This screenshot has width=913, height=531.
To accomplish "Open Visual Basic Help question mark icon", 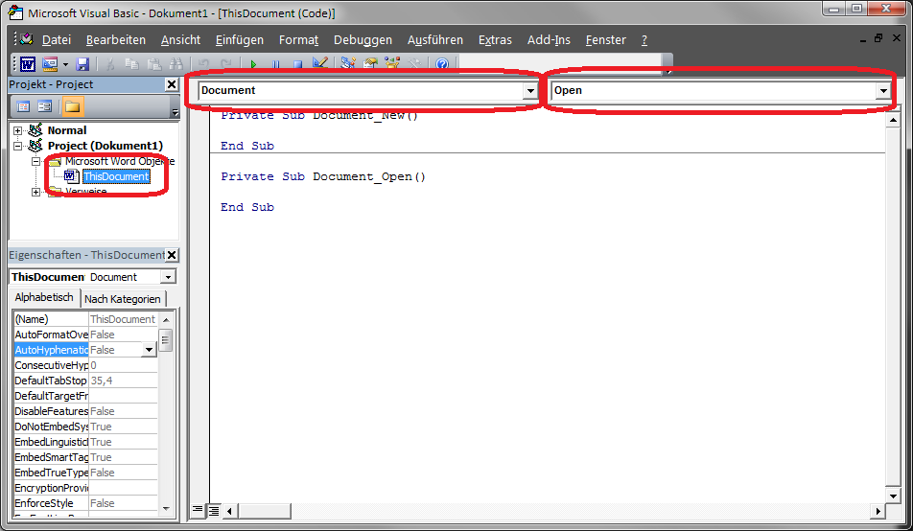I will [442, 63].
